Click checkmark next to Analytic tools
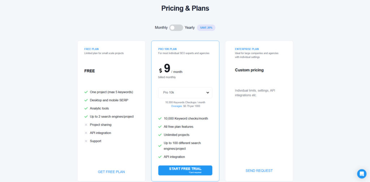This screenshot has height=182, width=370. (x=86, y=108)
